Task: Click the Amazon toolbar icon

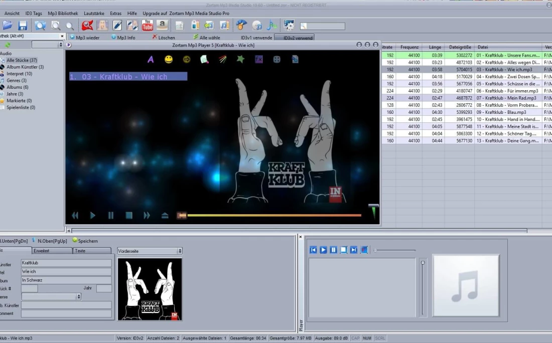Action: click(162, 25)
